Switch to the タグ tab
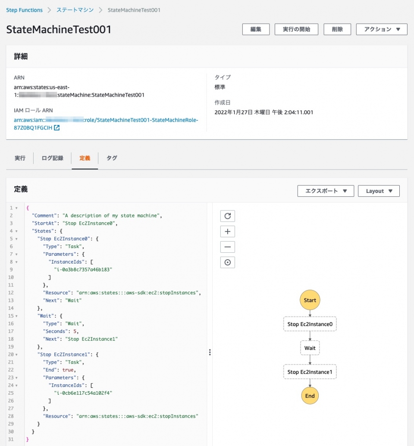 point(112,158)
